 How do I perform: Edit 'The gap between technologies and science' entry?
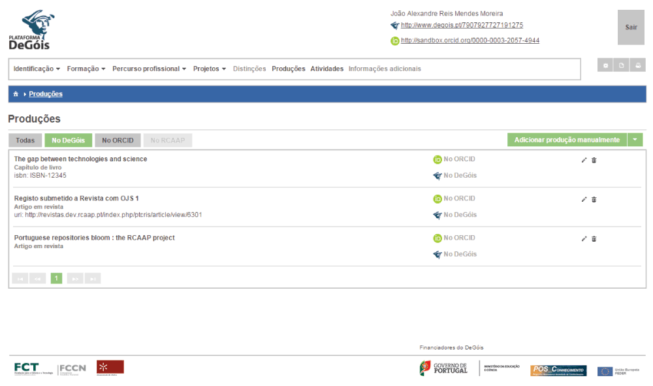pos(584,160)
